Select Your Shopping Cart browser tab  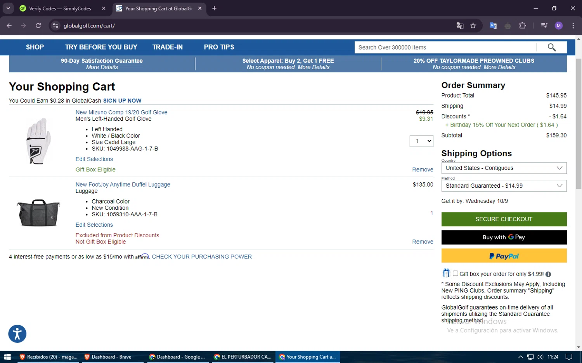(x=159, y=9)
